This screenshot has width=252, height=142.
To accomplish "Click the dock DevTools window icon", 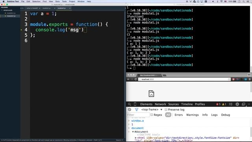I will 243,104.
